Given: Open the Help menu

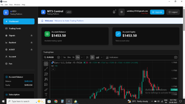Looking at the screenshot, I should tap(23, 5).
